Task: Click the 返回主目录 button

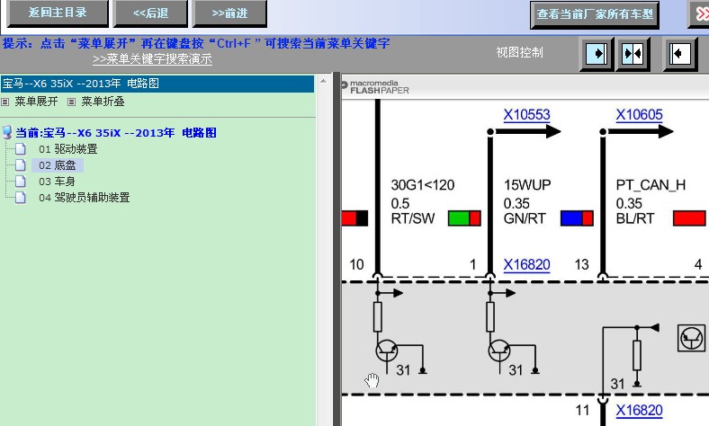Action: point(58,13)
